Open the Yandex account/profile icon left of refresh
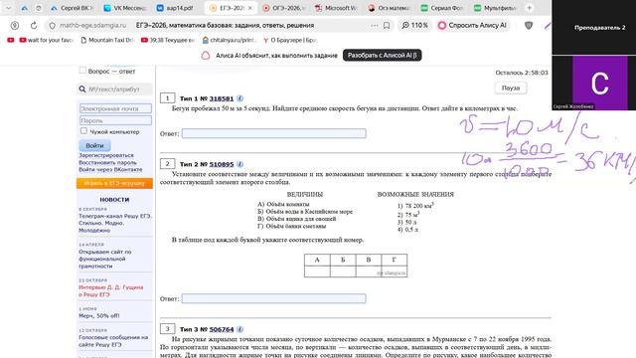The image size is (636, 358). pos(15,25)
